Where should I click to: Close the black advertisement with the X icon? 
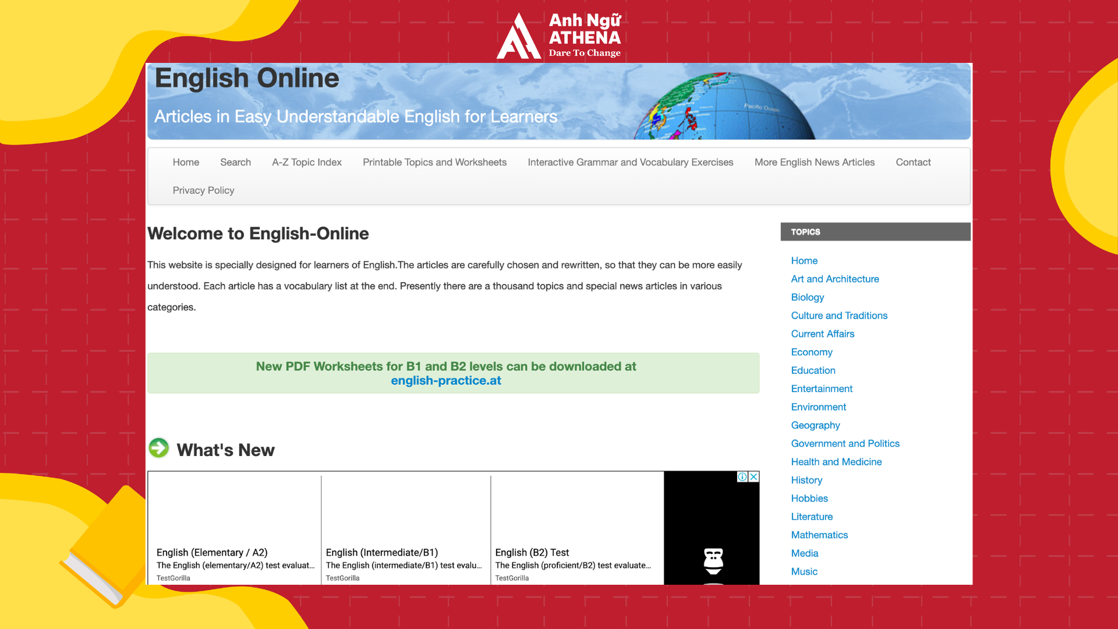[x=752, y=478]
